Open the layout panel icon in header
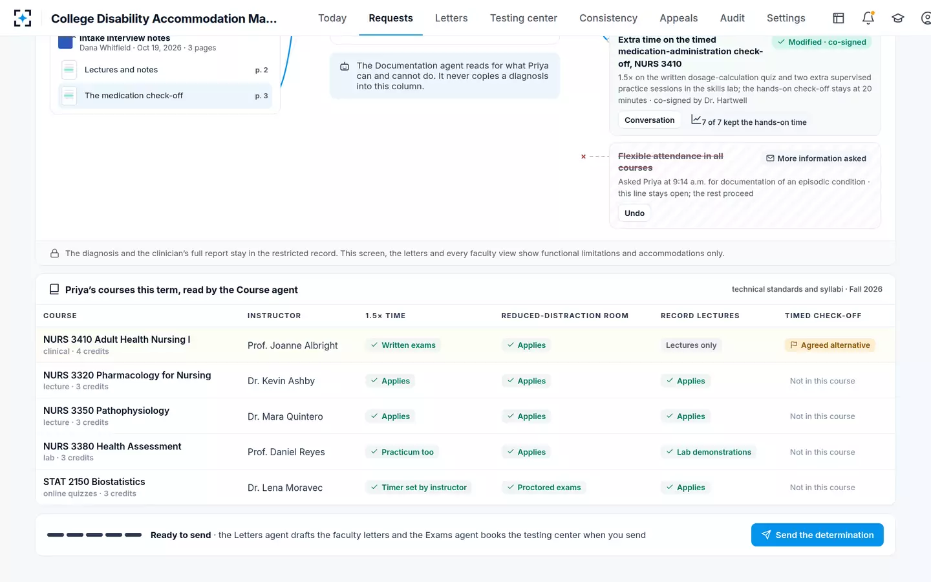The width and height of the screenshot is (931, 582). pyautogui.click(x=839, y=18)
